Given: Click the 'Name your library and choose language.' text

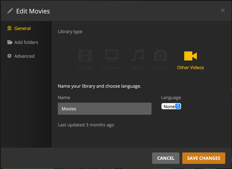Looking at the screenshot, I should point(99,86).
